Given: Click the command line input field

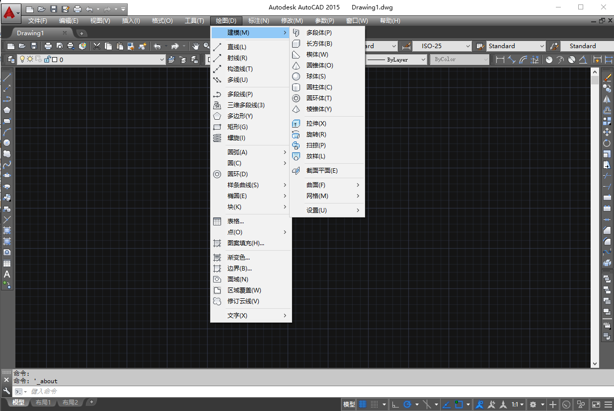Looking at the screenshot, I should tap(99, 390).
